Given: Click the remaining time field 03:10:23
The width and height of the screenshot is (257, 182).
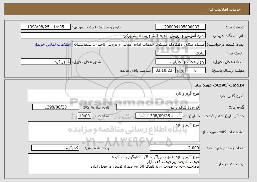Looking at the screenshot, I should point(164,70).
